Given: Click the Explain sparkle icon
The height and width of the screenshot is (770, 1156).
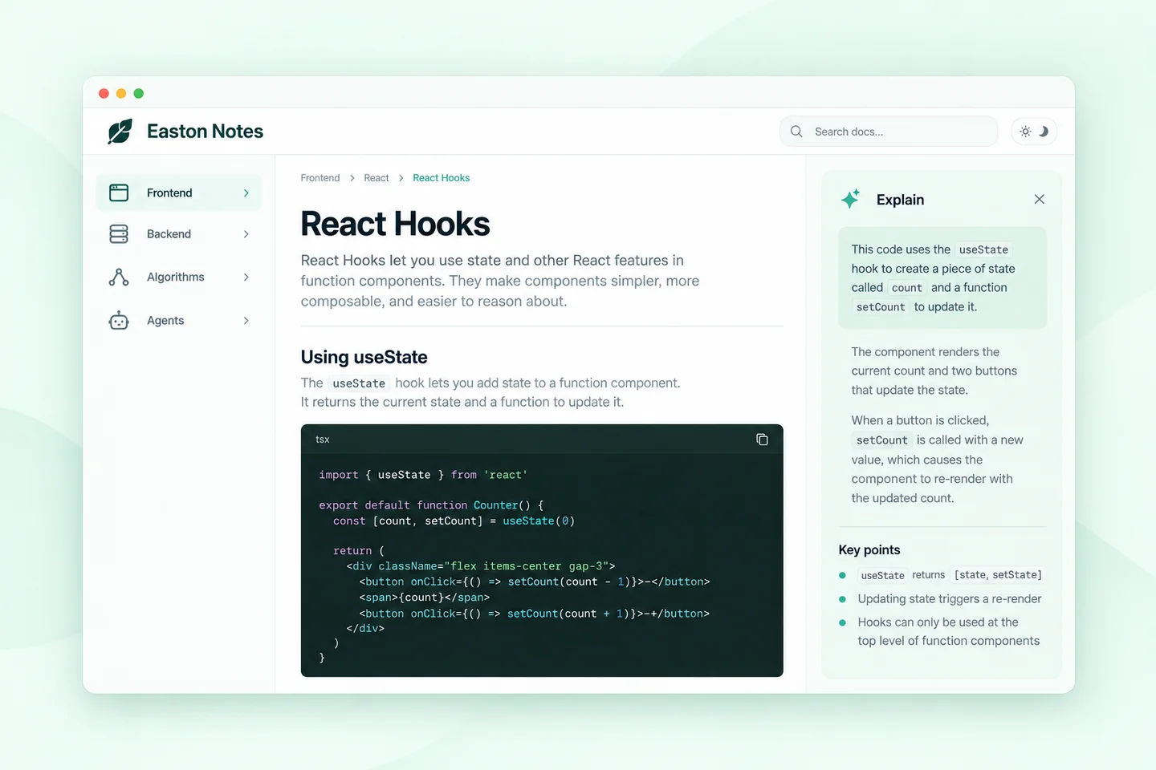Looking at the screenshot, I should point(851,199).
